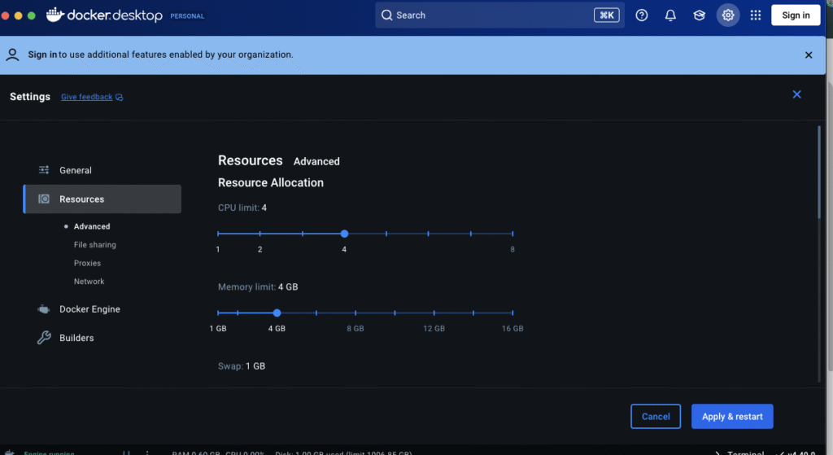Open the Learning center graduation cap icon

coord(699,15)
